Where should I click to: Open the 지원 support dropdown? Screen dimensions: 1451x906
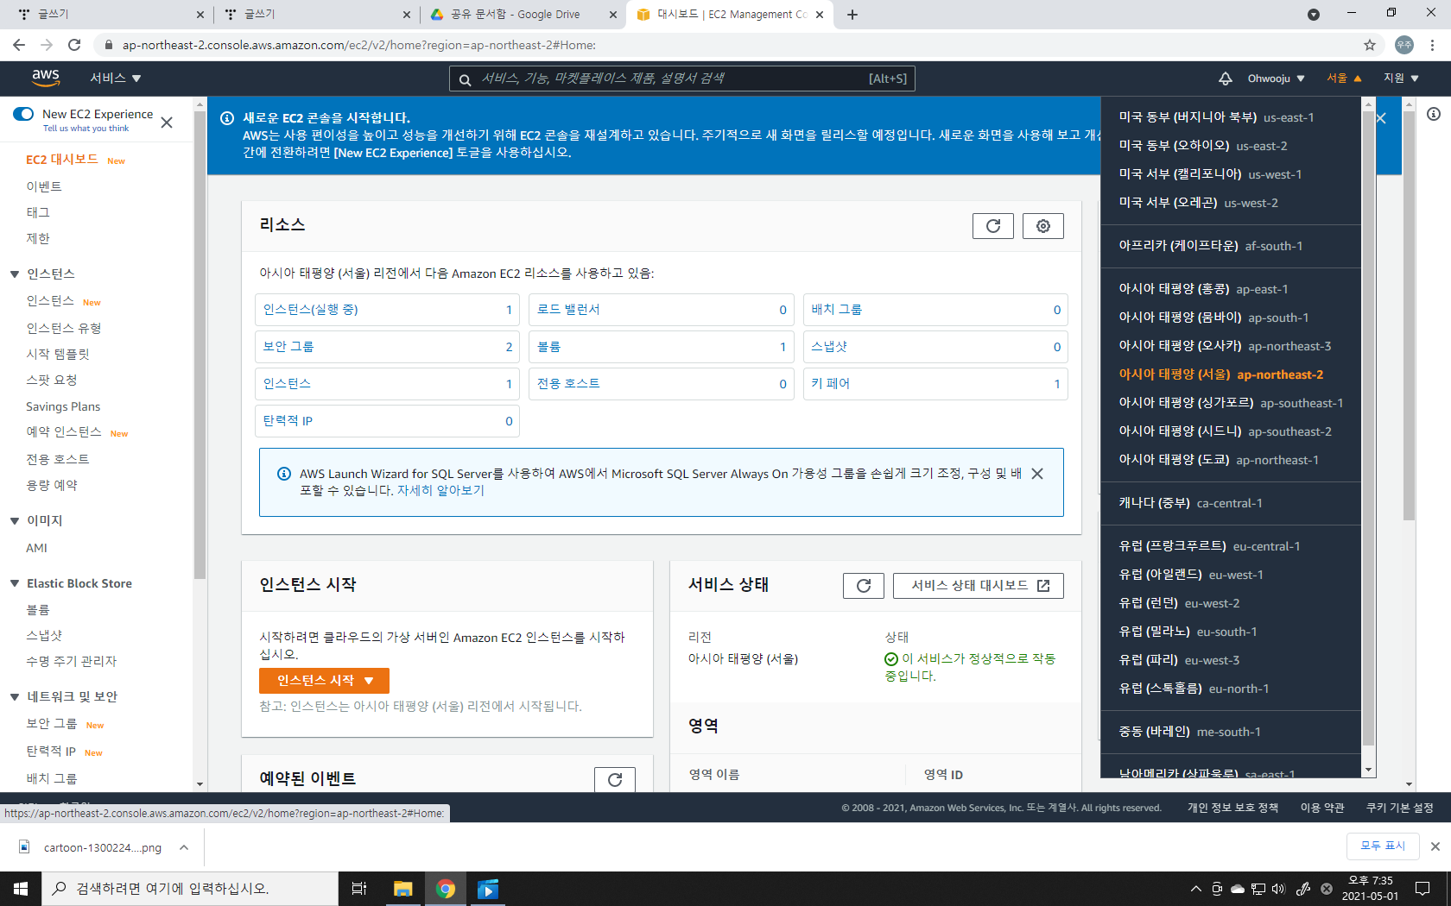(x=1401, y=79)
